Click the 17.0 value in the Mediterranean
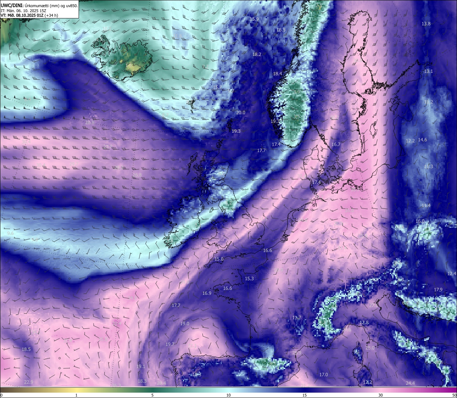The image size is (457, 398). [323, 374]
